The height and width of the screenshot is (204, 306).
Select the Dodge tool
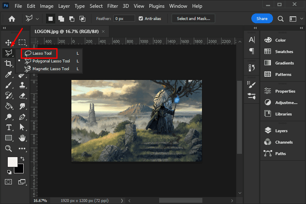[x=8, y=117]
